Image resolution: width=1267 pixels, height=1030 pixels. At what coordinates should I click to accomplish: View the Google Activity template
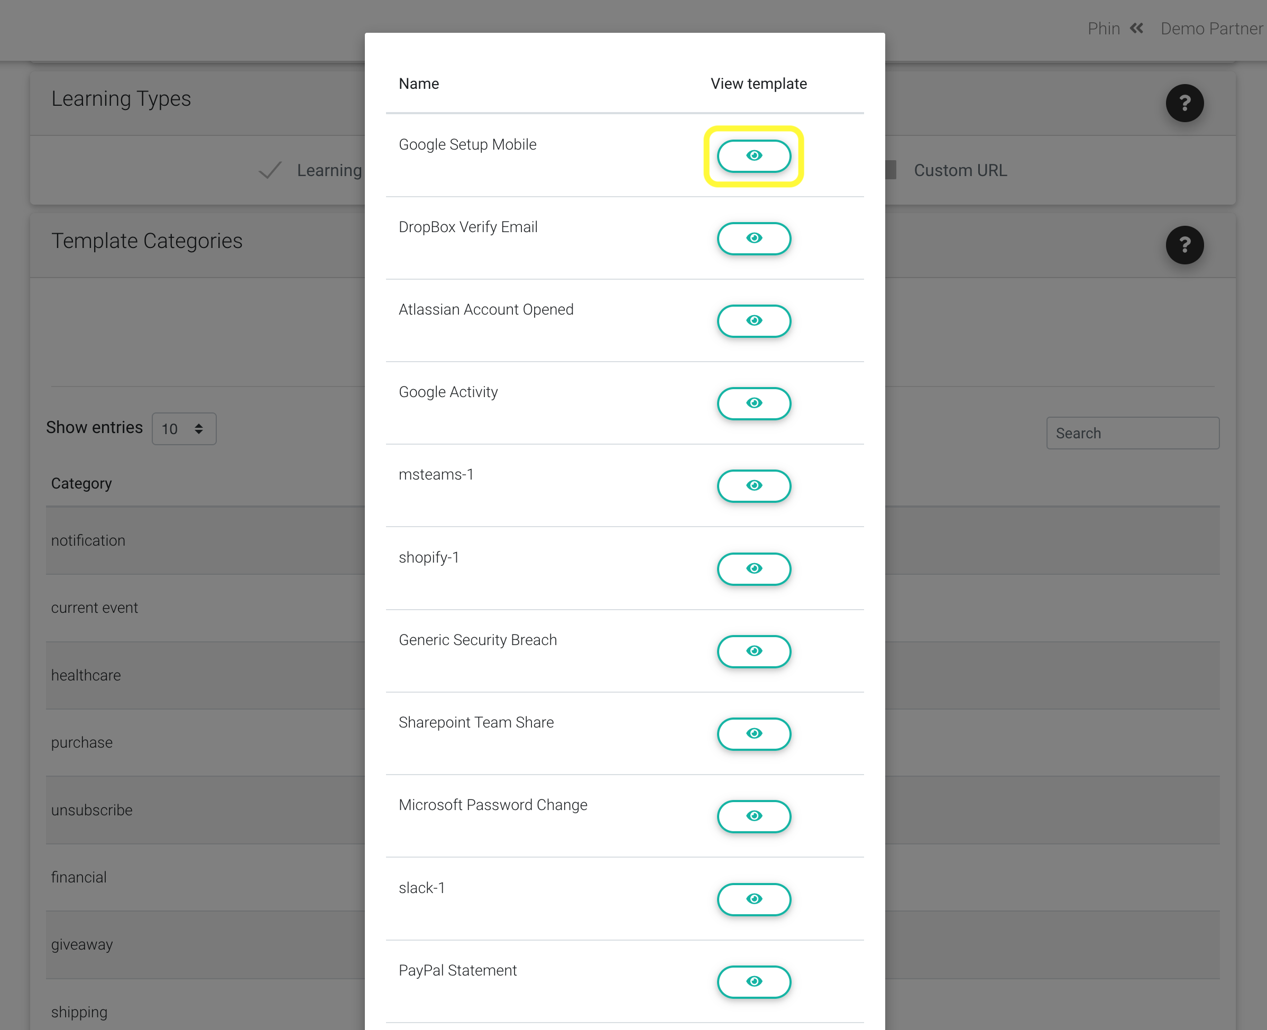click(754, 403)
